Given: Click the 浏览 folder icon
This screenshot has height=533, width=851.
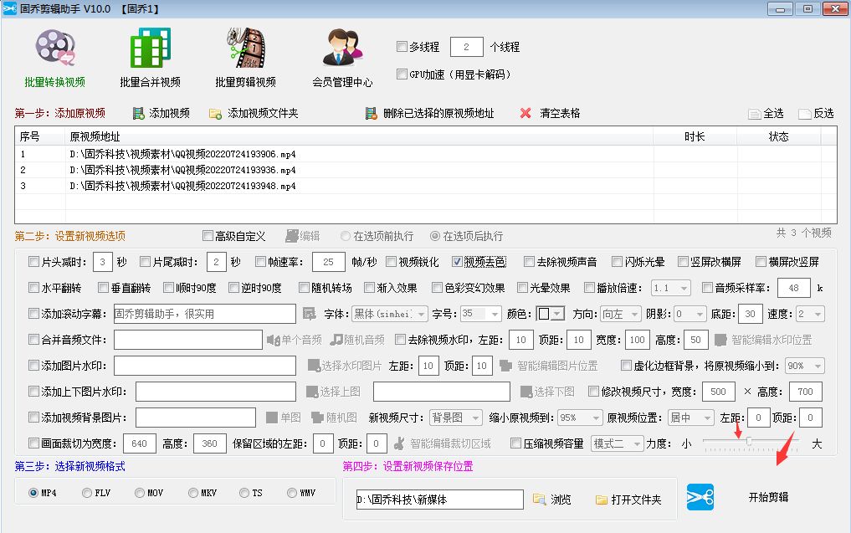Looking at the screenshot, I should pyautogui.click(x=539, y=500).
